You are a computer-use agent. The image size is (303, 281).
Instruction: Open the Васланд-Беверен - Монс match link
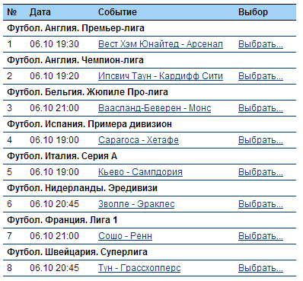point(155,108)
